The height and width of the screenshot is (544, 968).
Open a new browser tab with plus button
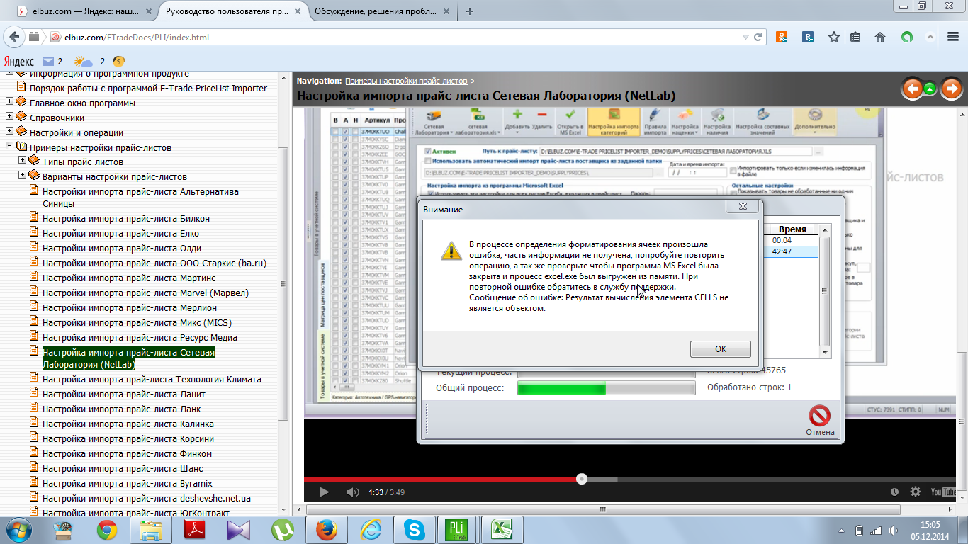(469, 11)
